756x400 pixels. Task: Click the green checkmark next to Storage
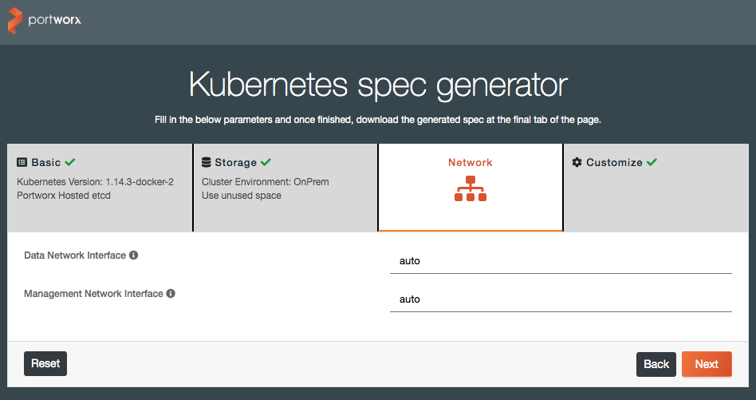click(x=266, y=162)
